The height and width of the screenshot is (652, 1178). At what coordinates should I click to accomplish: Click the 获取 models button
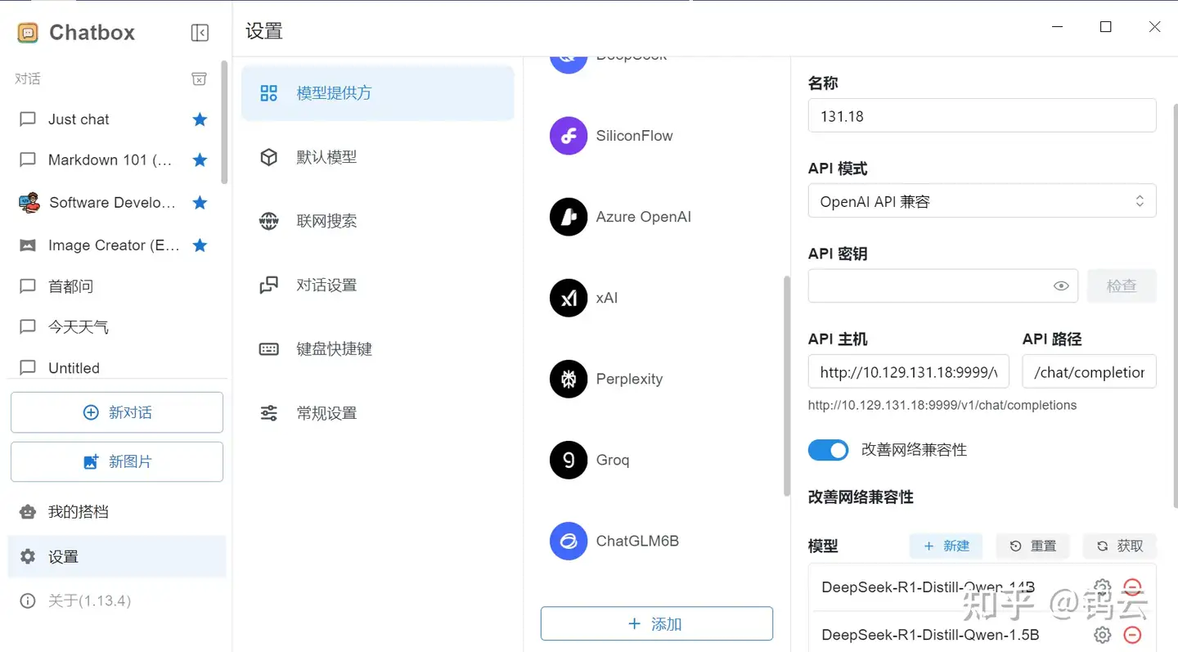pos(1120,546)
